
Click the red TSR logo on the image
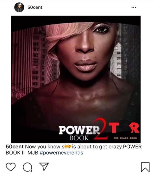coord(124,128)
